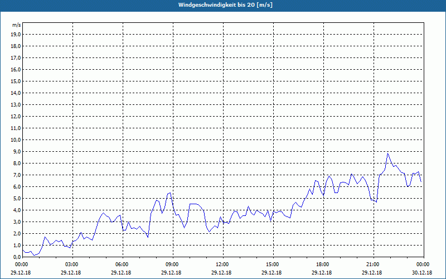Click the 16,0 y-axis label
Screen dimensions: 446x279
pyautogui.click(x=16, y=69)
